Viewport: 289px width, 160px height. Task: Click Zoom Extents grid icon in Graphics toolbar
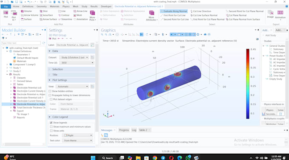(117, 34)
